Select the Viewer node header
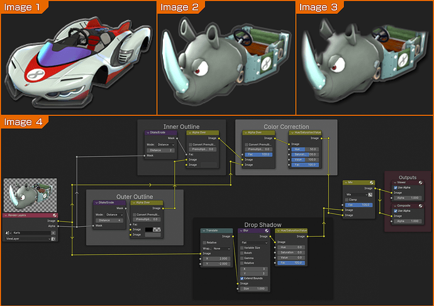This screenshot has height=306, width=434. [408, 183]
